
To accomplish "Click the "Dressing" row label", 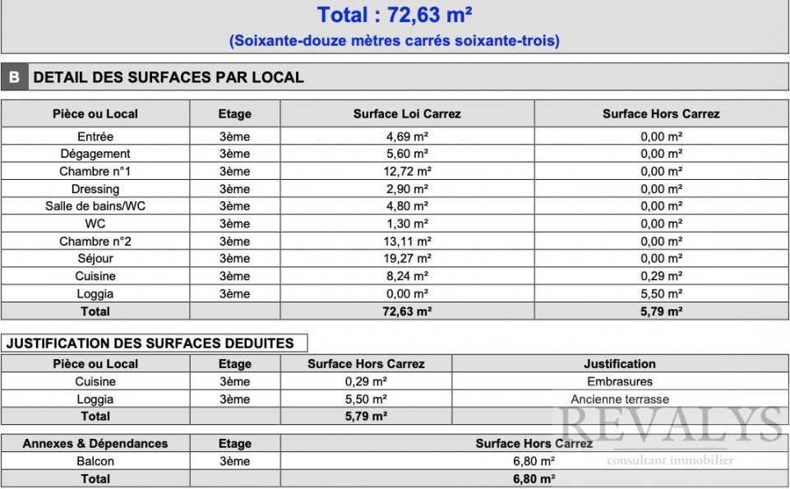I will (95, 189).
